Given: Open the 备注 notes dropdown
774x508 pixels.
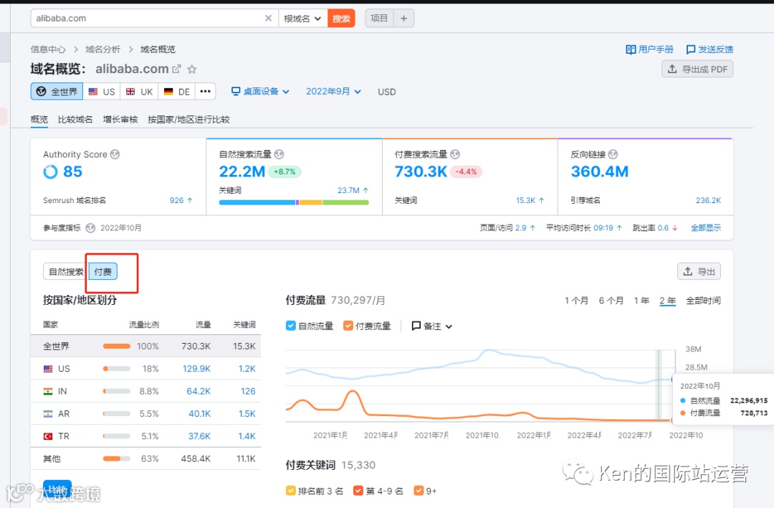Looking at the screenshot, I should click(x=432, y=326).
